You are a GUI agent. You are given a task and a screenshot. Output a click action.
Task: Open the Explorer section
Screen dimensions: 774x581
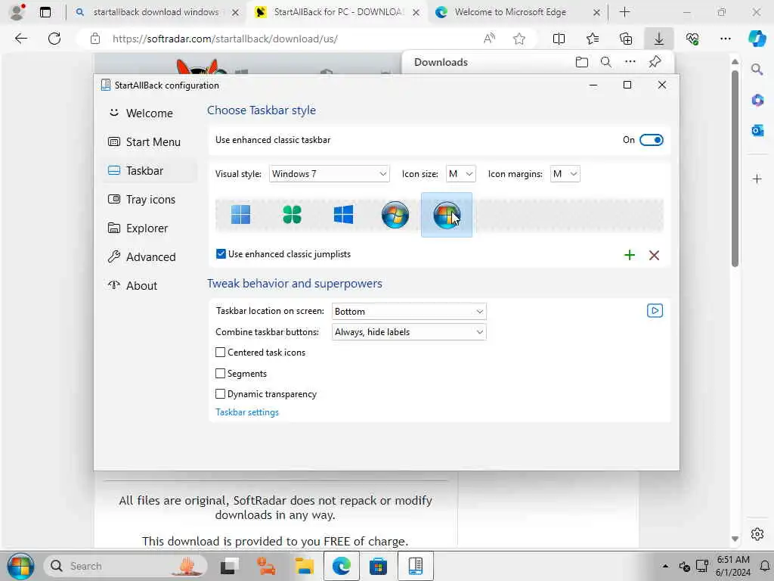pyautogui.click(x=150, y=228)
